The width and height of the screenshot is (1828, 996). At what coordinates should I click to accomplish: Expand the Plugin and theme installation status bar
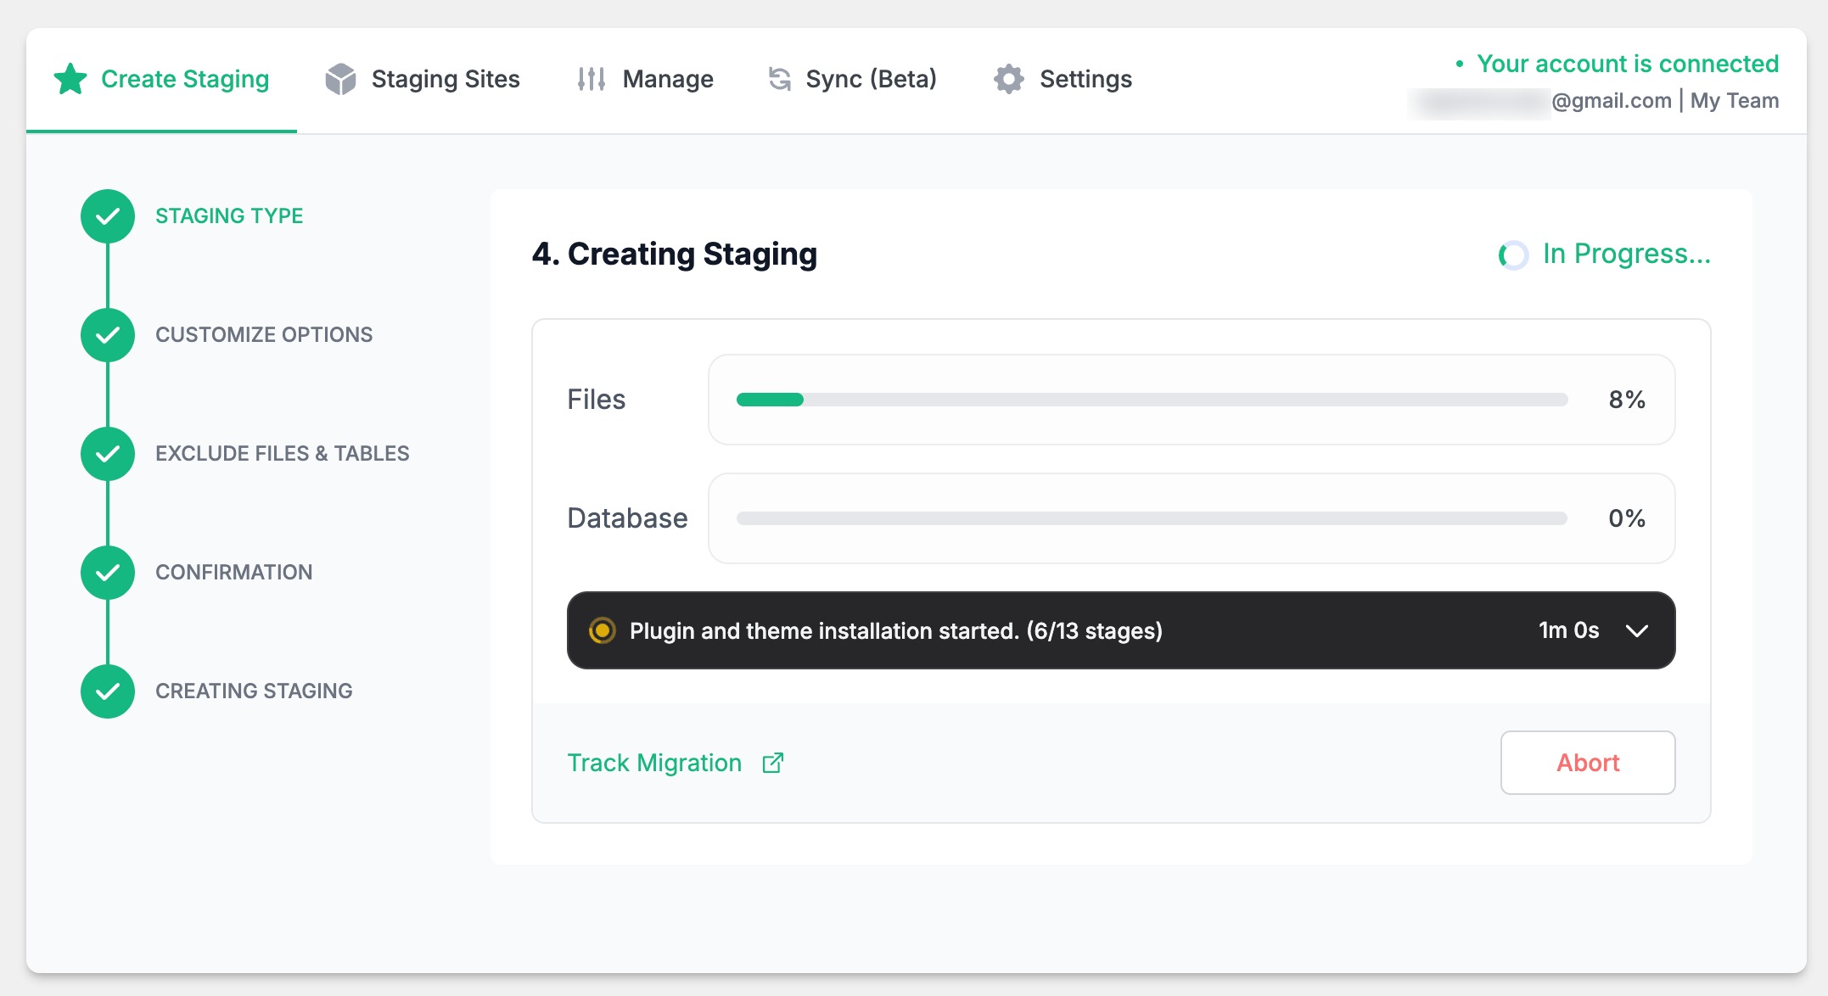point(895,630)
